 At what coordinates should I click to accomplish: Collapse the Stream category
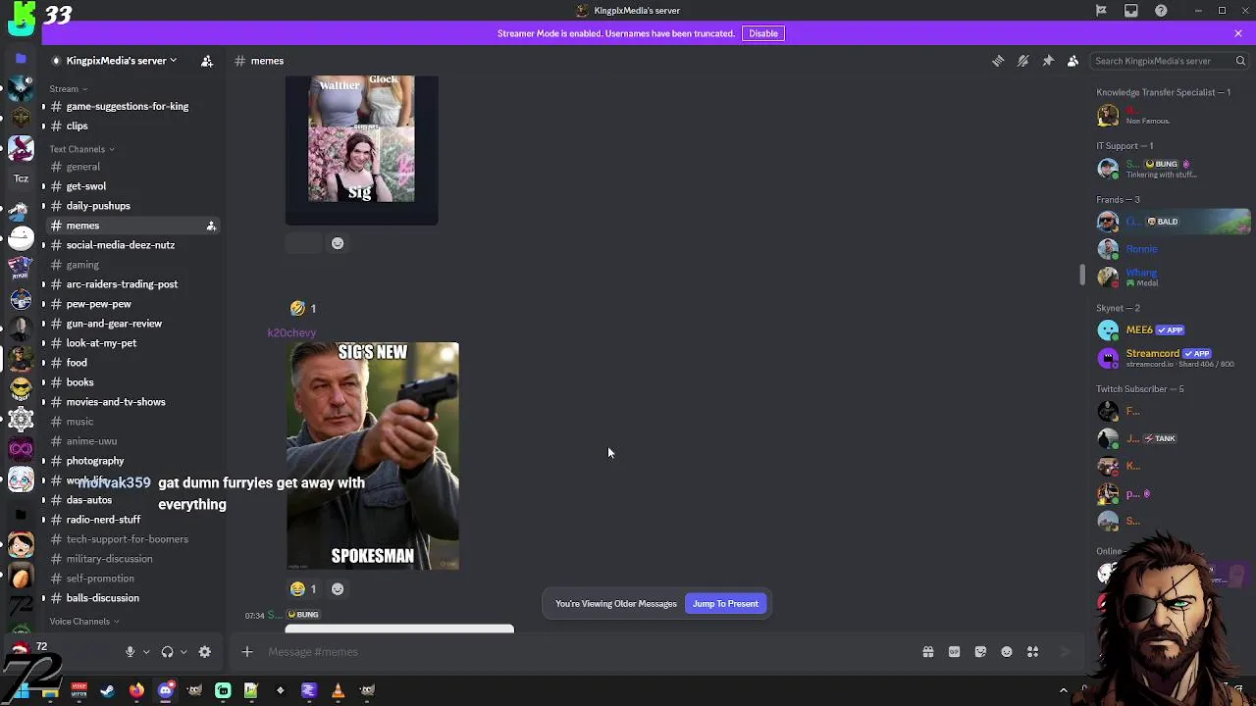pyautogui.click(x=68, y=89)
